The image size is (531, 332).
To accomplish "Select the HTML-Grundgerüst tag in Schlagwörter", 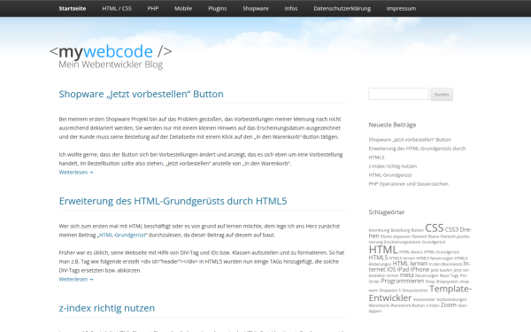I will tap(442, 252).
